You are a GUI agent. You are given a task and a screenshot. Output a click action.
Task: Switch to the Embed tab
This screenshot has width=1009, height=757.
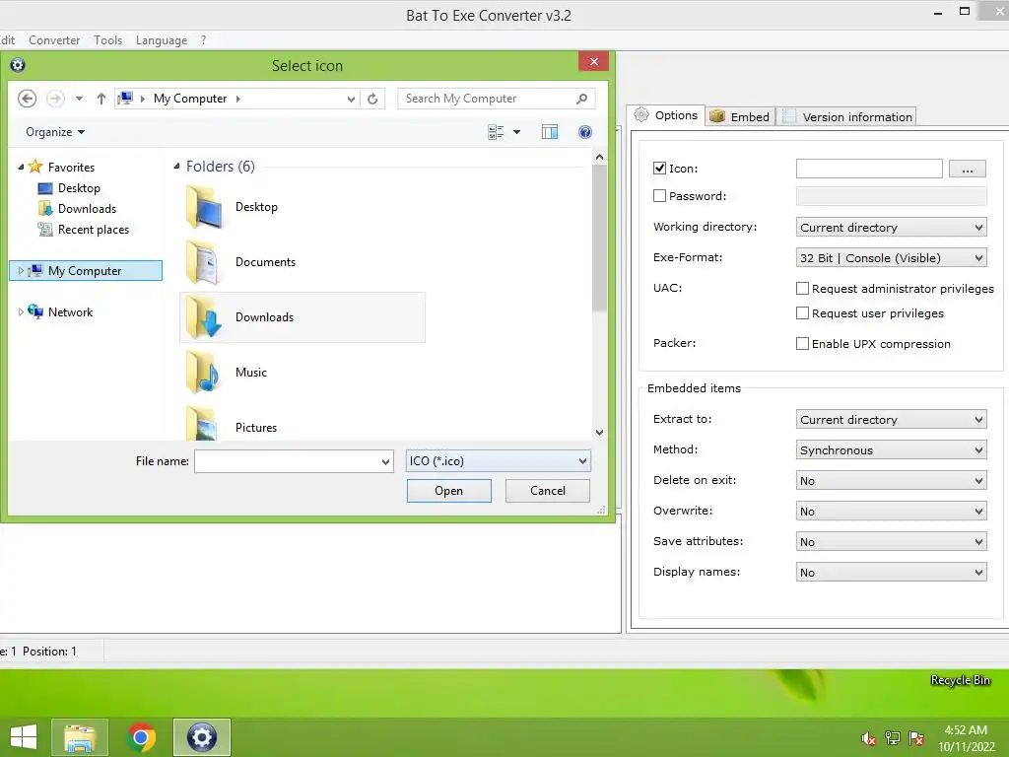740,116
